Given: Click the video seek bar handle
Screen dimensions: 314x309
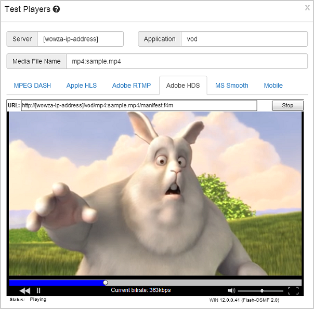Looking at the screenshot, I should click(106, 283).
